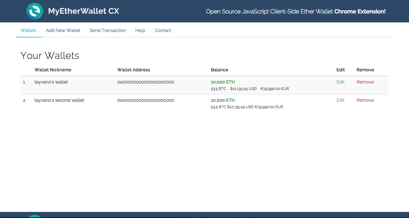Screen dimensions: 409x218
Task: Select the 'tayvano's wallet' nickname cell
Action: [x=51, y=82]
